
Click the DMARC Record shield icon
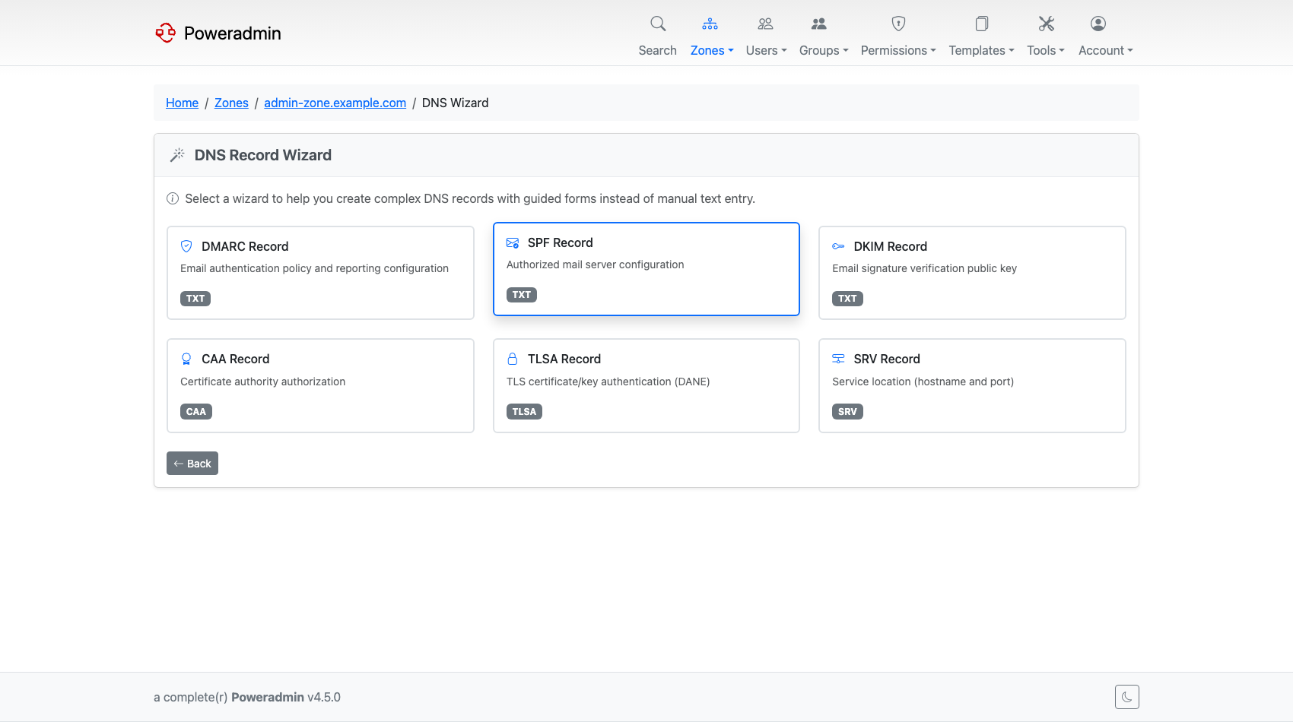coord(186,246)
